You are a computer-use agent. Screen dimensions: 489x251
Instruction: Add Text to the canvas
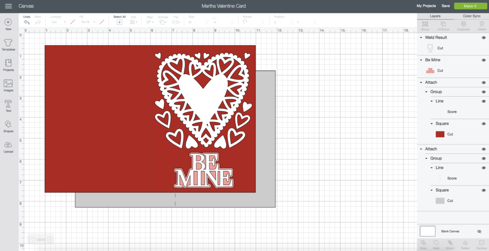click(9, 106)
